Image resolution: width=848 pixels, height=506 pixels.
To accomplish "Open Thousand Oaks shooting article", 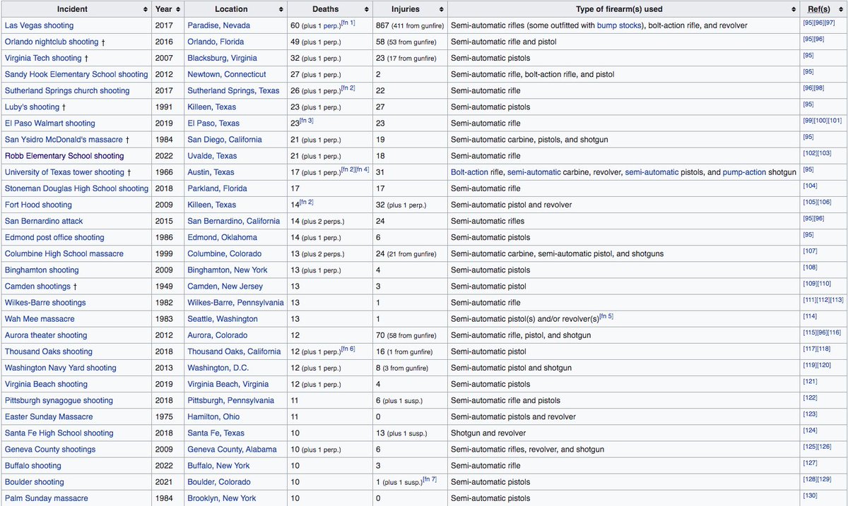I will (x=49, y=351).
